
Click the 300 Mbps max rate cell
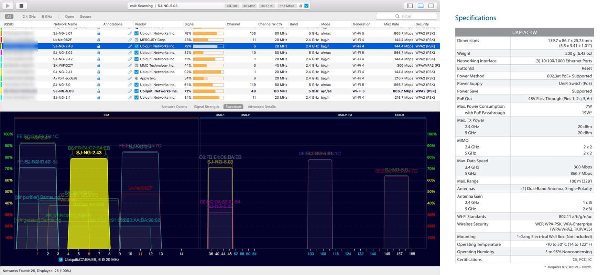[405, 65]
